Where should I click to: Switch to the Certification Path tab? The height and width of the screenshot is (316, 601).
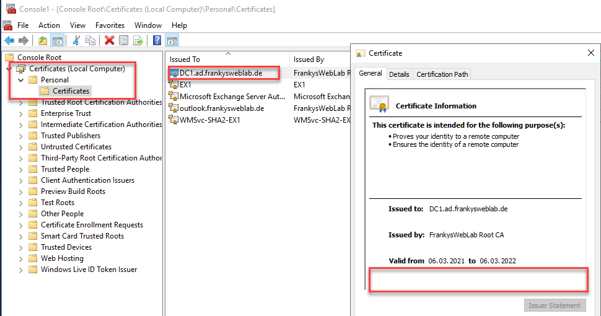442,74
